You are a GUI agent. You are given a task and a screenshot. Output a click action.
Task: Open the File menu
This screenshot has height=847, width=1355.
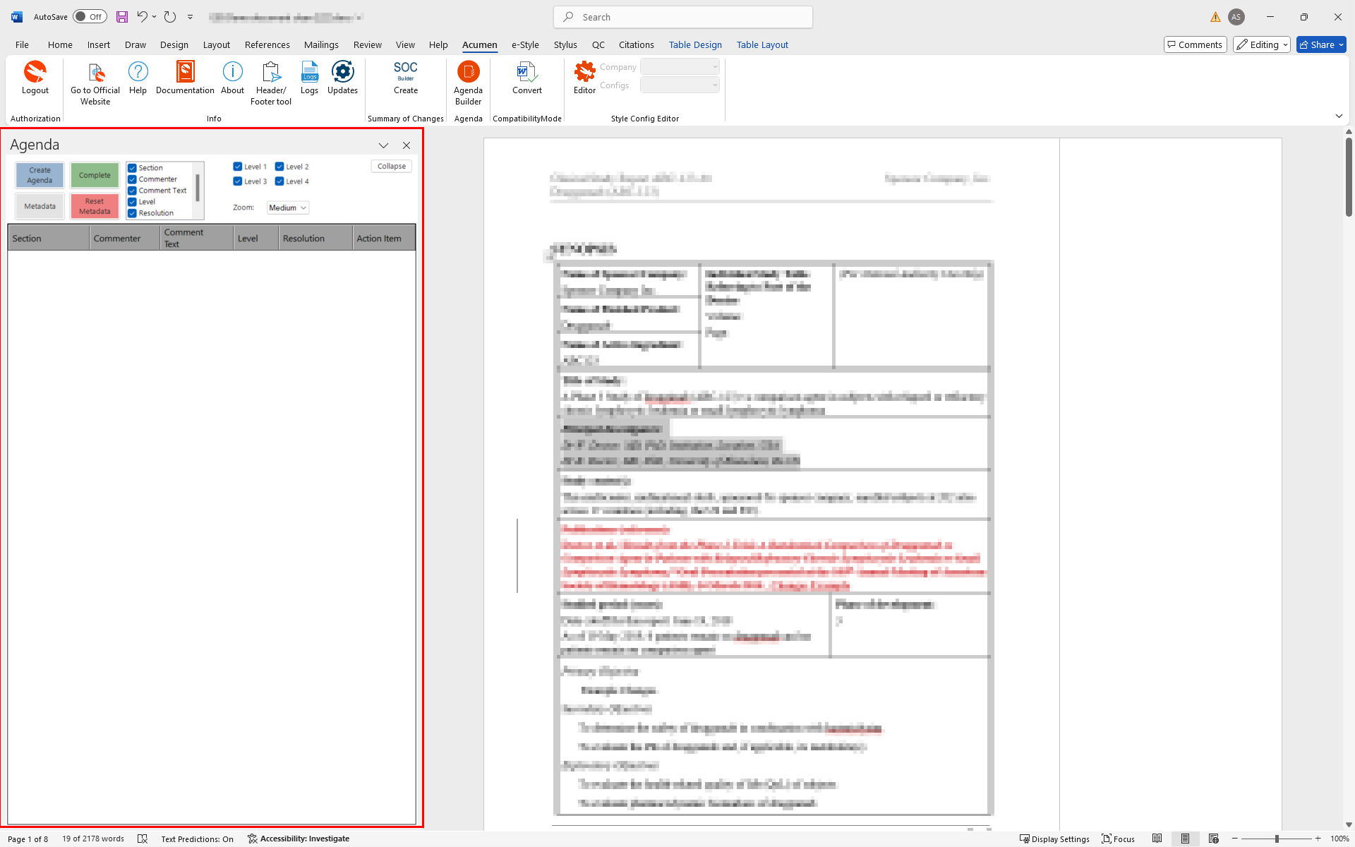pyautogui.click(x=22, y=44)
